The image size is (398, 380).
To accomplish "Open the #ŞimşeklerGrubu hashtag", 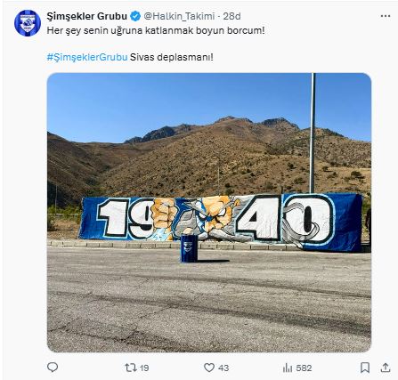I will point(87,57).
